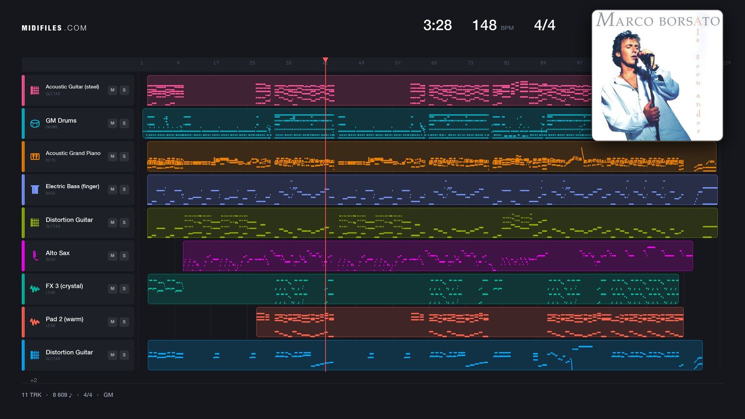
Task: Solo the GM Drums track
Action: [124, 123]
